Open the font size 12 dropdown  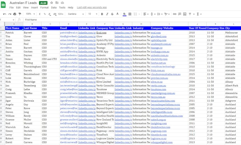[x=93, y=14]
